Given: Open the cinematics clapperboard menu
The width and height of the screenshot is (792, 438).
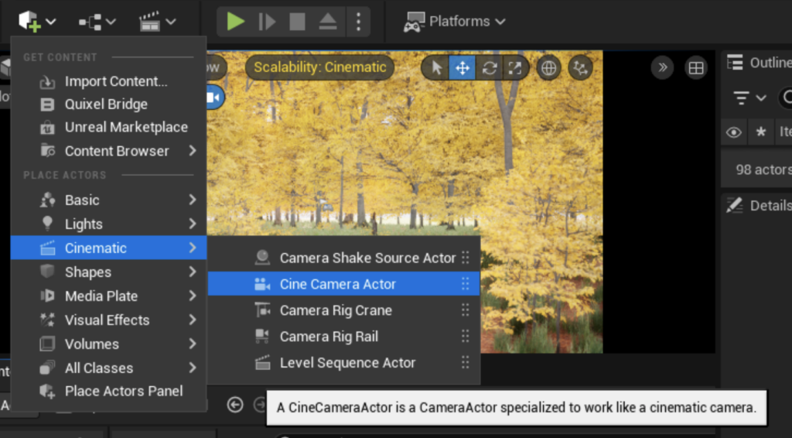Looking at the screenshot, I should pyautogui.click(x=157, y=22).
